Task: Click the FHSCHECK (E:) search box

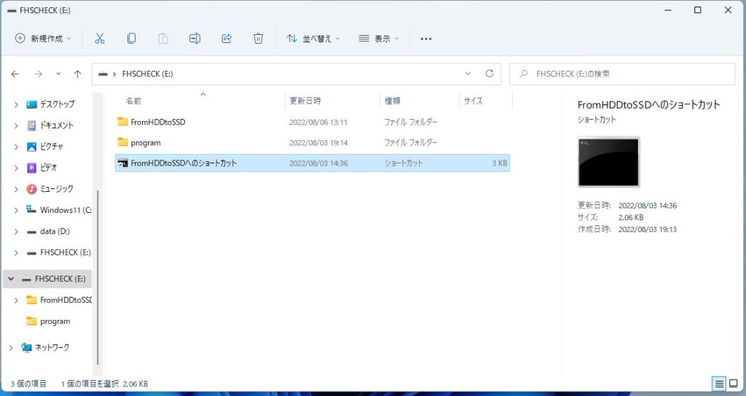Action: click(622, 74)
